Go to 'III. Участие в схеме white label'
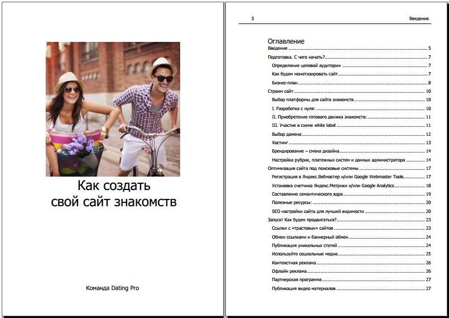Viewport: 449px width, 318px height. [x=303, y=125]
